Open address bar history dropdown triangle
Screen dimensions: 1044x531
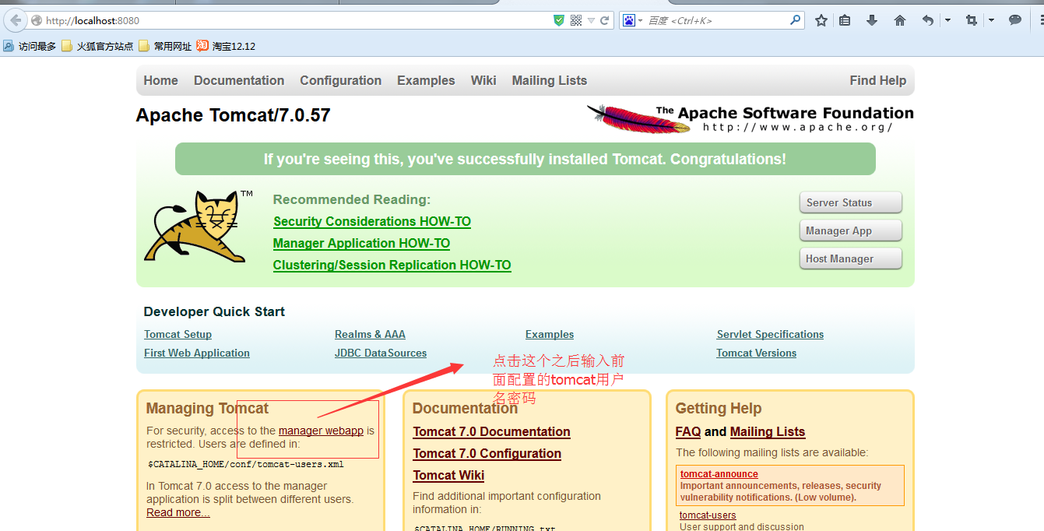tap(591, 20)
